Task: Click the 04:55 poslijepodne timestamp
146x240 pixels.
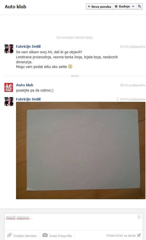Action: point(132,47)
